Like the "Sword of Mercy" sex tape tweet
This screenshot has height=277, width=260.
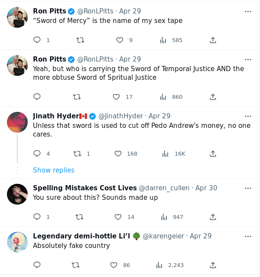120,40
